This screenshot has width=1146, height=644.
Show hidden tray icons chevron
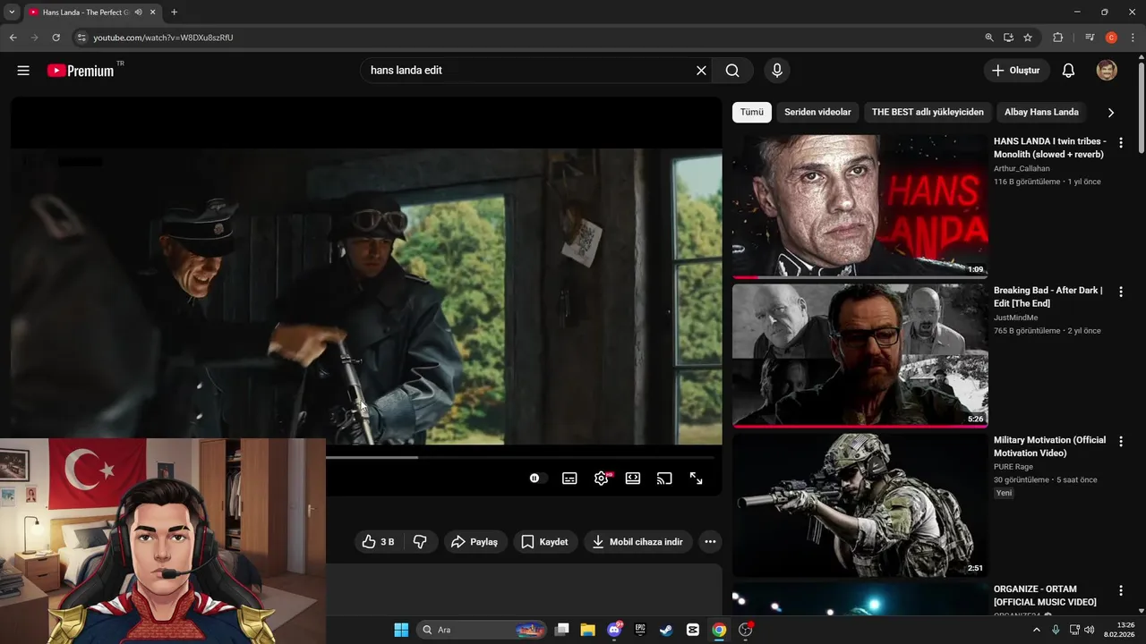(x=1037, y=630)
